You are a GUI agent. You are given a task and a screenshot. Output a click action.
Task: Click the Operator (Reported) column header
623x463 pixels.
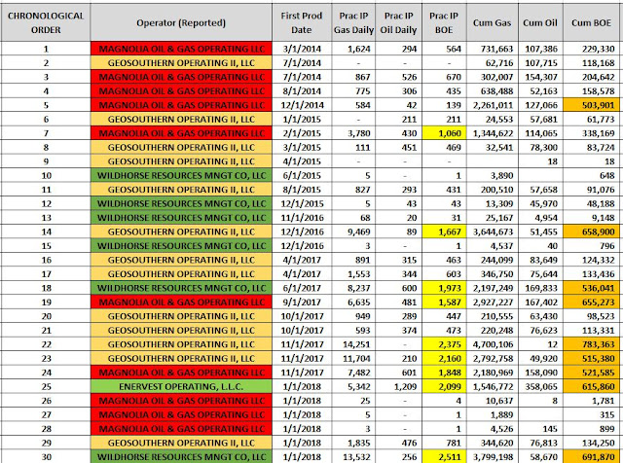click(x=181, y=22)
